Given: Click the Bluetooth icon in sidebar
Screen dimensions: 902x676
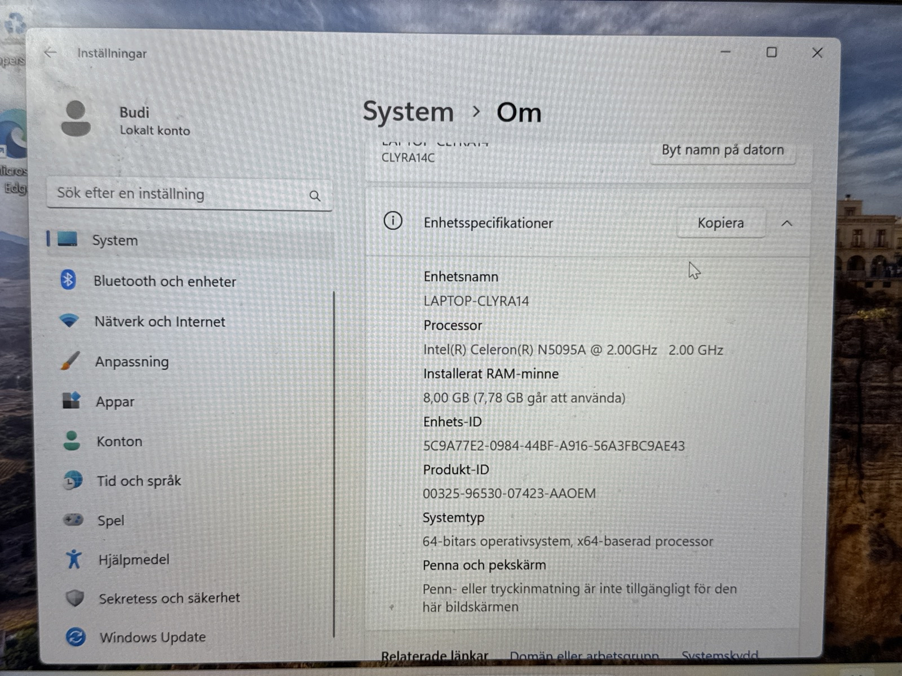Looking at the screenshot, I should point(68,279).
